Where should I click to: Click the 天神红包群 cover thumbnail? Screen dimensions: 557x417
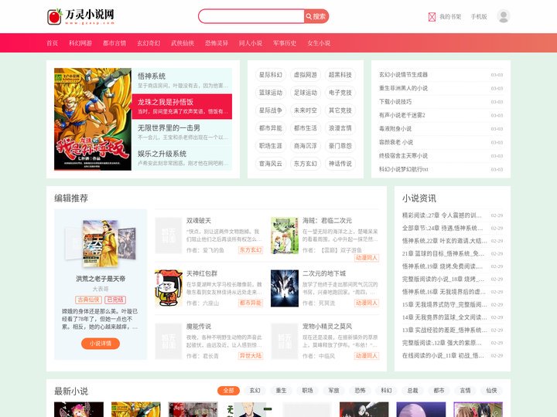[x=169, y=288]
